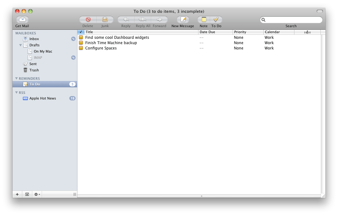The image size is (338, 215).
Task: Sort list by Date Due column
Action: [x=216, y=32]
